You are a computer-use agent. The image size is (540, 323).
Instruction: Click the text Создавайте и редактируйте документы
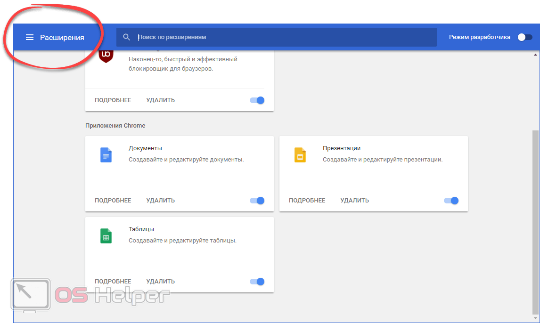pyautogui.click(x=186, y=160)
